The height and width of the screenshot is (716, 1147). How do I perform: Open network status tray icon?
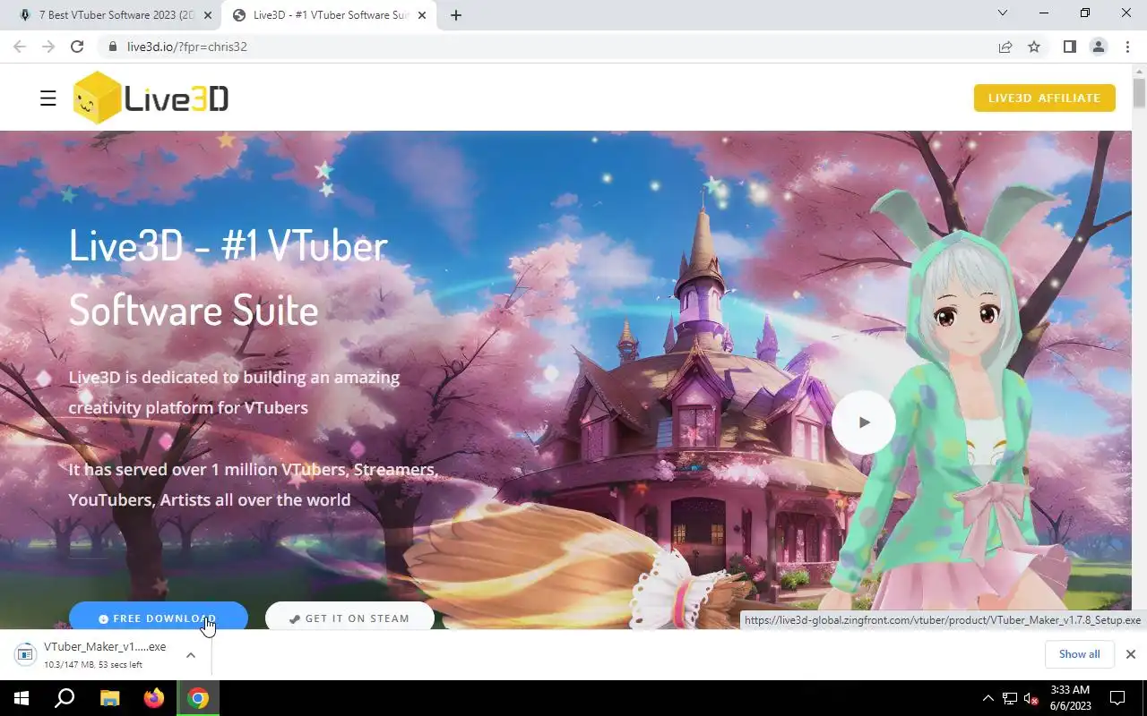(x=1010, y=698)
